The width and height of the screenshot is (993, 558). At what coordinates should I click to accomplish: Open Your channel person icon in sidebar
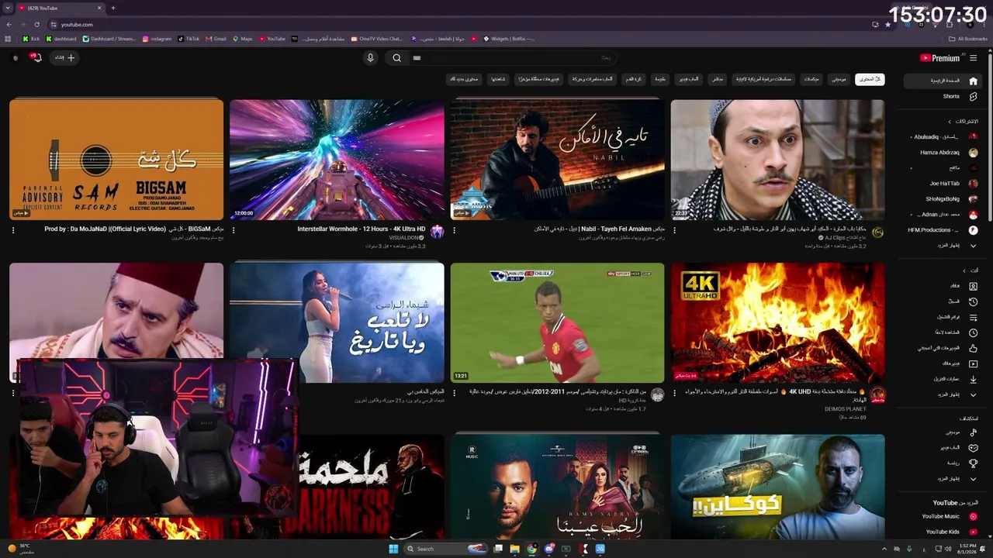[x=973, y=286]
